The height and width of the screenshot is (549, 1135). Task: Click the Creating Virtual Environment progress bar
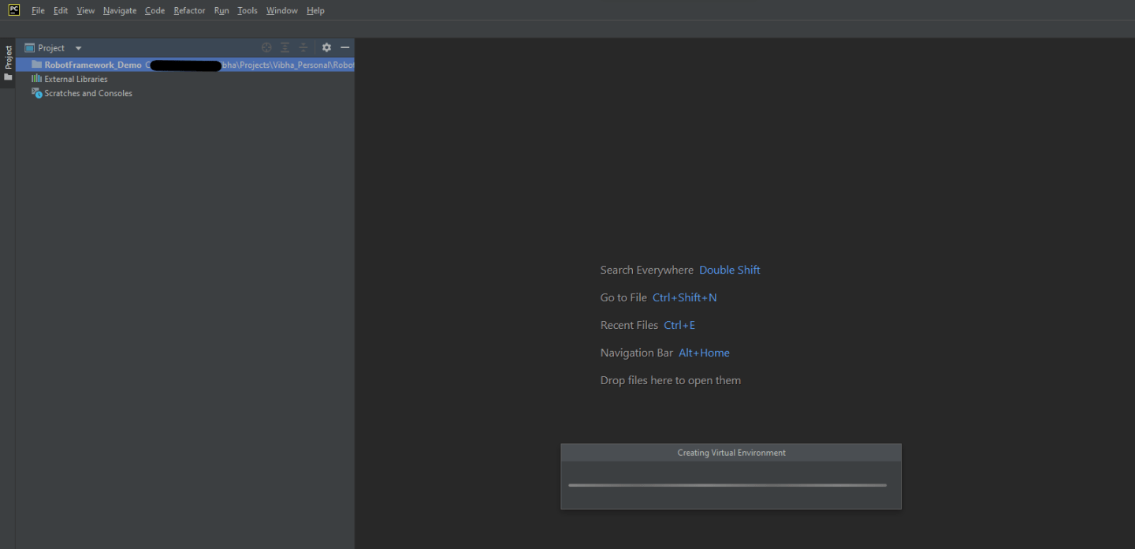tap(729, 484)
